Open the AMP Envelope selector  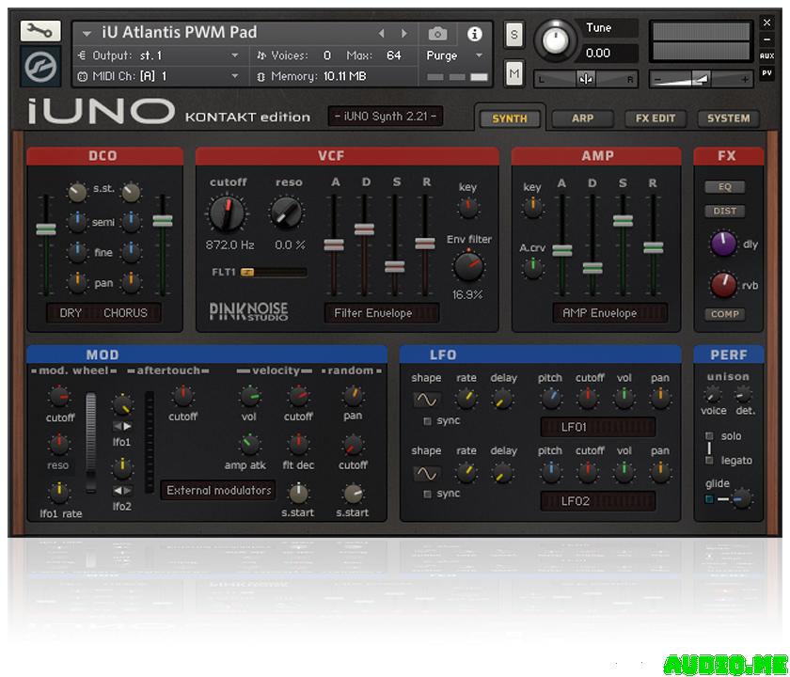pos(610,313)
